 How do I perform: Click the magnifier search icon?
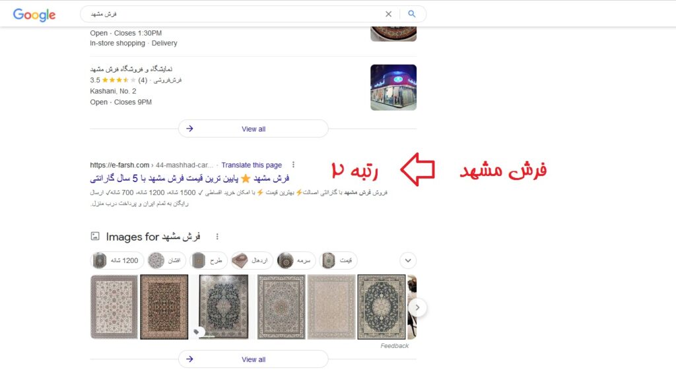[412, 14]
